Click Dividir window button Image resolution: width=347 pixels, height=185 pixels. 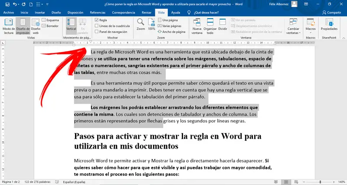223,24
